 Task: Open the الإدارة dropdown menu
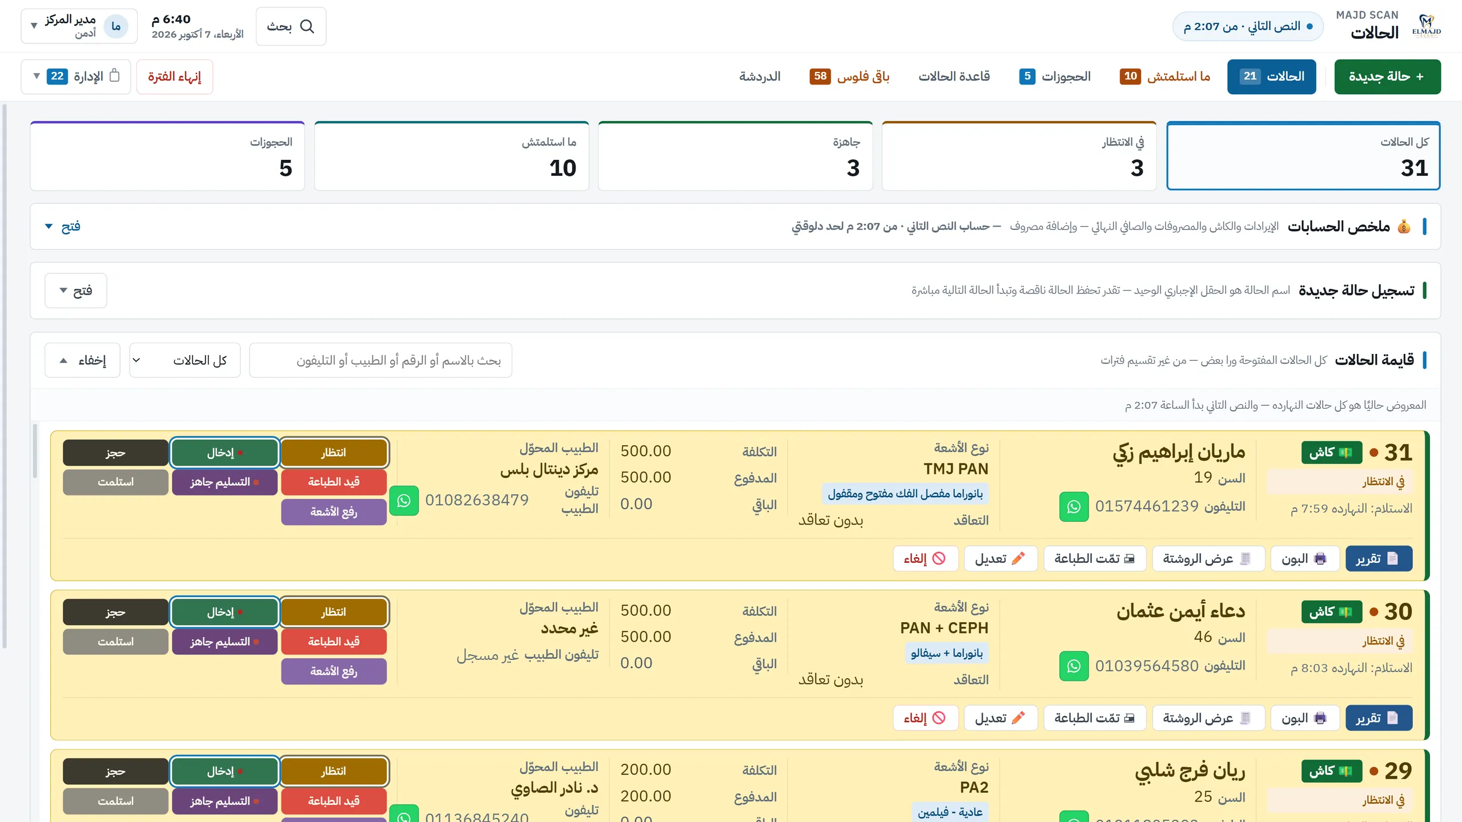(75, 76)
